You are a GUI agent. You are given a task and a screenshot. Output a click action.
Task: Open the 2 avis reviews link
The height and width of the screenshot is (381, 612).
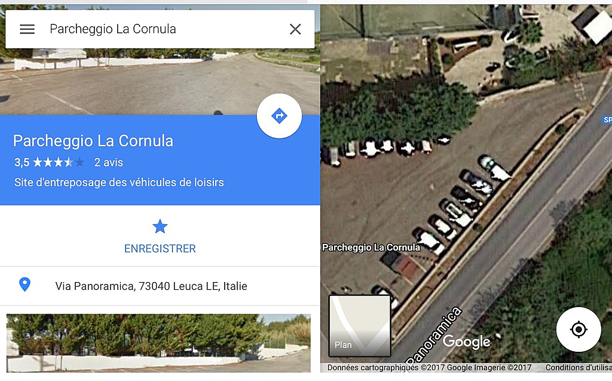tap(109, 162)
